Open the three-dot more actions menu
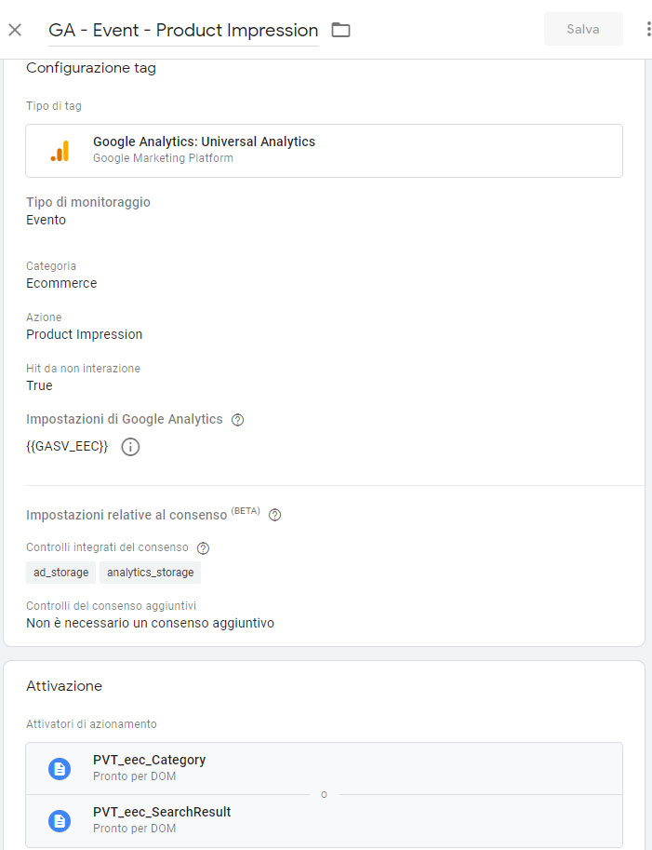Viewport: 652px width, 850px height. click(x=648, y=29)
